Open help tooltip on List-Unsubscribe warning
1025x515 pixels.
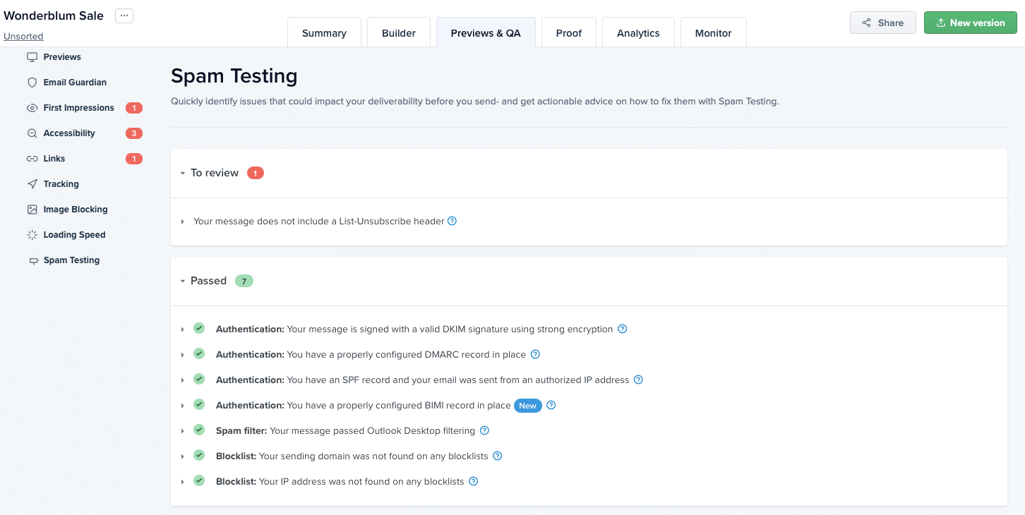[452, 221]
